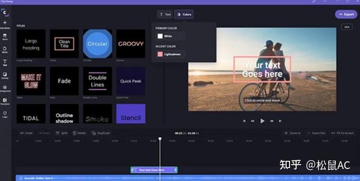The width and height of the screenshot is (360, 181).
Task: Choose the Clean Title style
Action: (x=64, y=44)
